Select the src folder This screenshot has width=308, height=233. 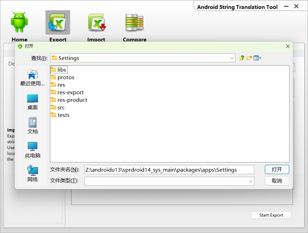tap(57, 108)
